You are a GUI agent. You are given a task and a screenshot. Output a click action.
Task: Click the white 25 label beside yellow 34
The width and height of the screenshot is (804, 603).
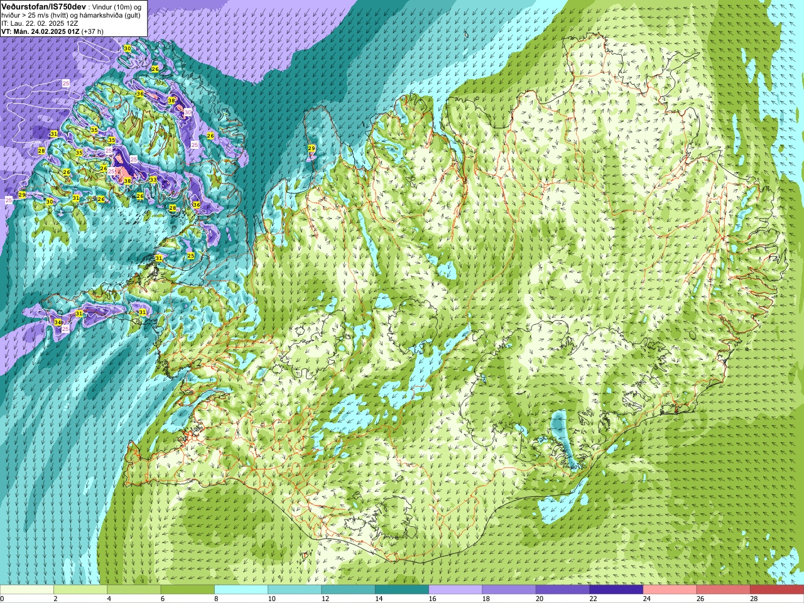coord(65,329)
